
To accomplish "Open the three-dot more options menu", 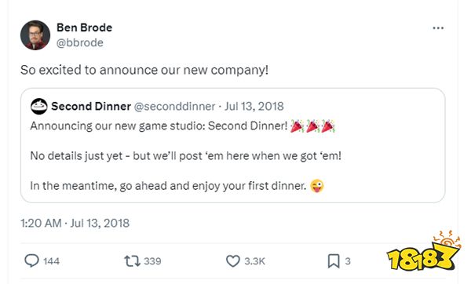I will coord(438,28).
